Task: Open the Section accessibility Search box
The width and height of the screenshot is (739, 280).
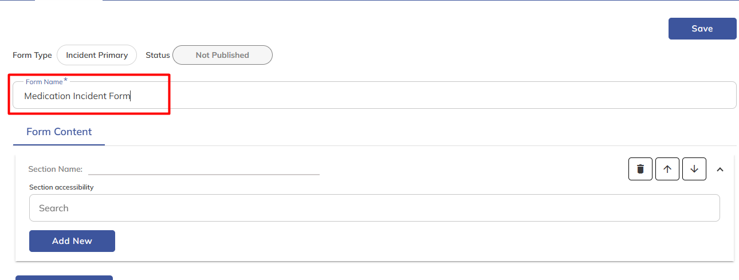Action: pyautogui.click(x=374, y=208)
